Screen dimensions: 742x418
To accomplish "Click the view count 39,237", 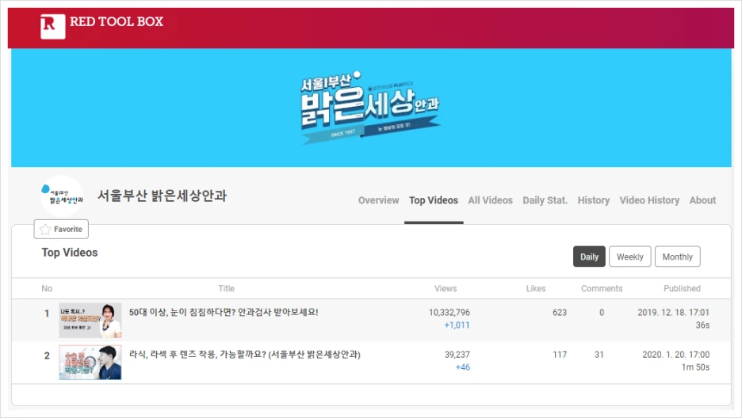I will point(457,355).
